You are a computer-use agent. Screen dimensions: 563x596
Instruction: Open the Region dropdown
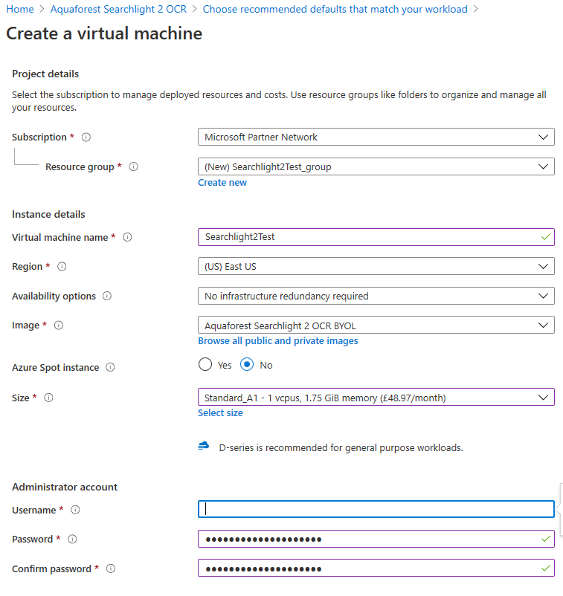click(x=376, y=266)
